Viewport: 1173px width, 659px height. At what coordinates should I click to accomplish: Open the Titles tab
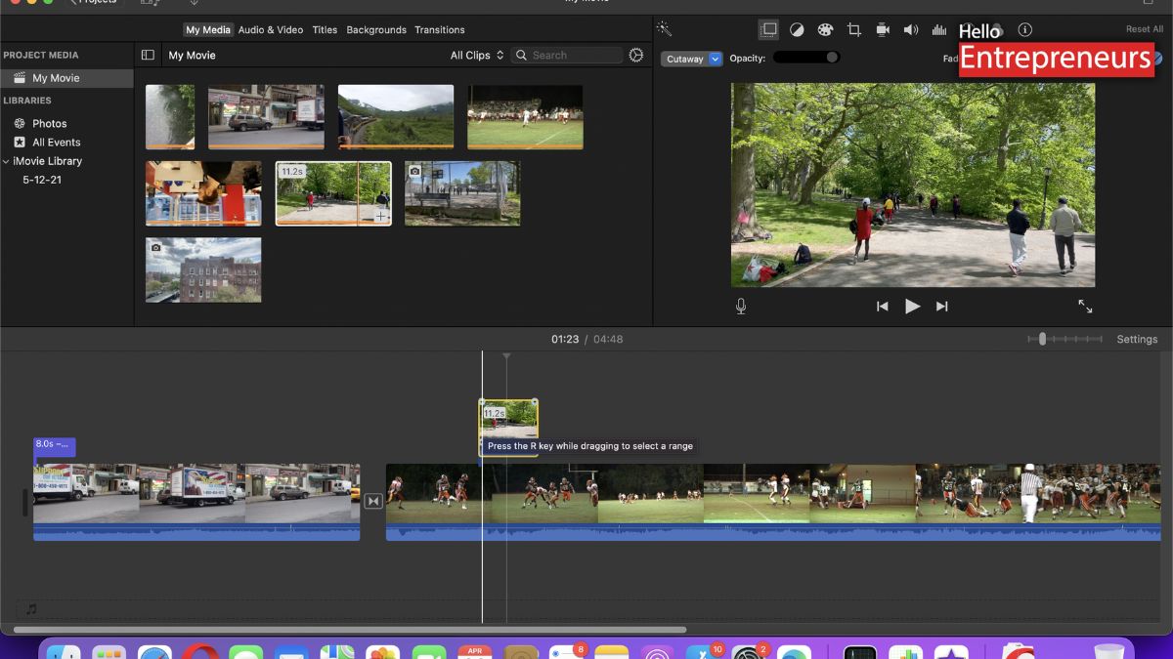click(325, 29)
